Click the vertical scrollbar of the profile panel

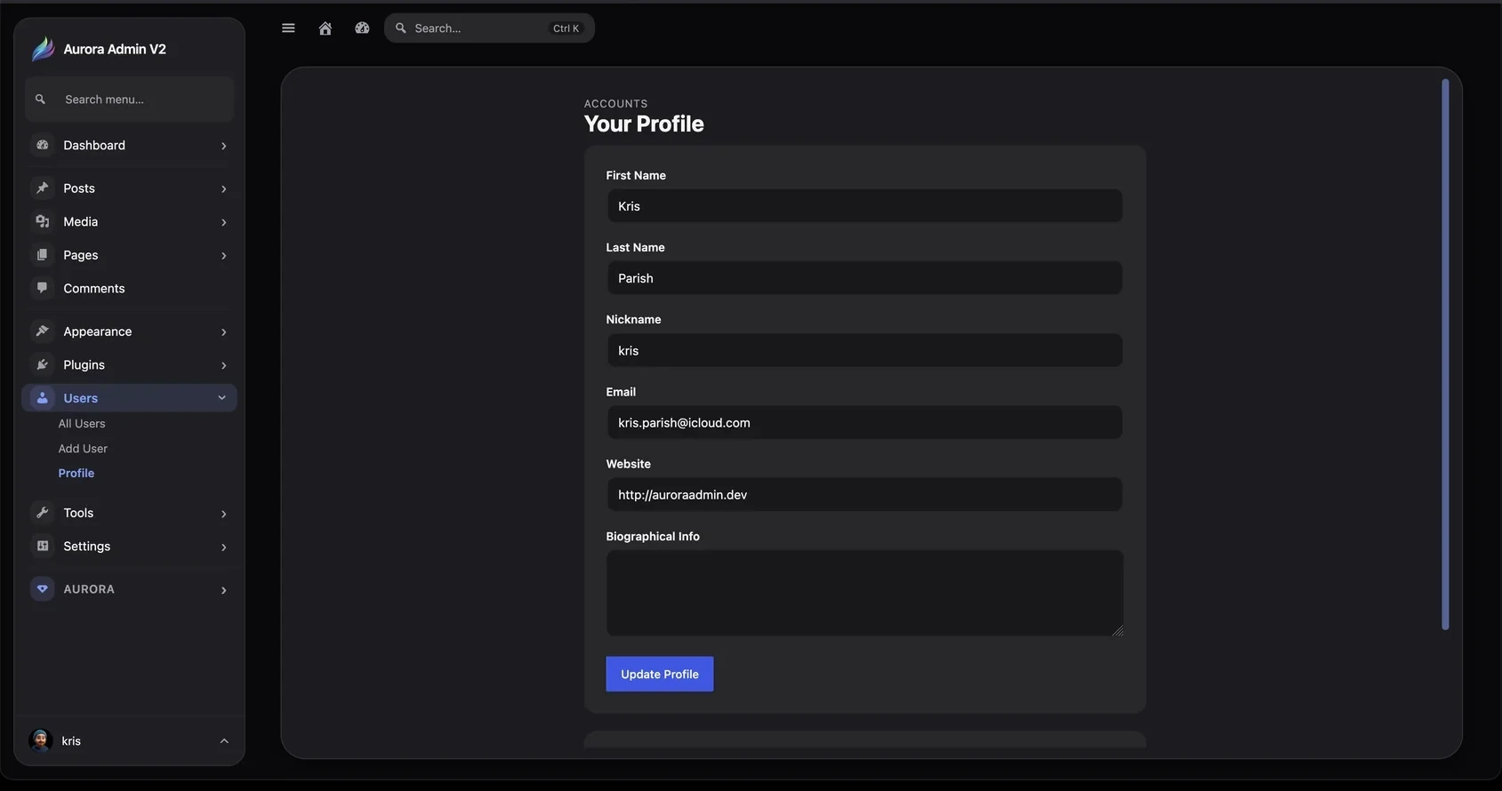coord(1445,355)
